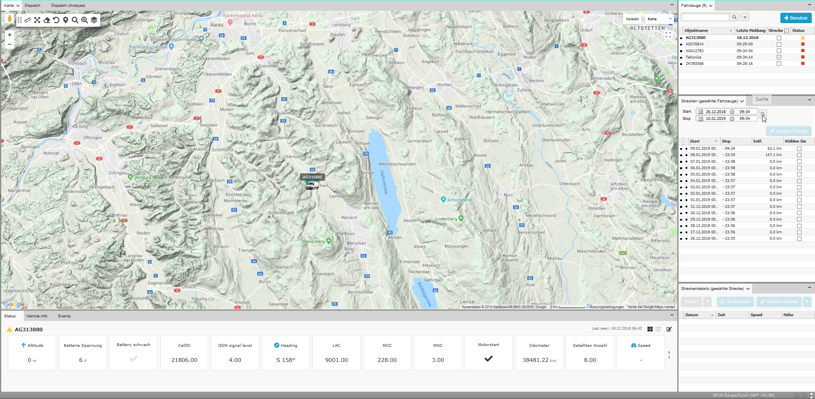Open the Events tab
Image resolution: width=815 pixels, height=399 pixels.
tap(64, 316)
